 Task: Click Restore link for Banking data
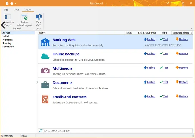[x=183, y=39]
